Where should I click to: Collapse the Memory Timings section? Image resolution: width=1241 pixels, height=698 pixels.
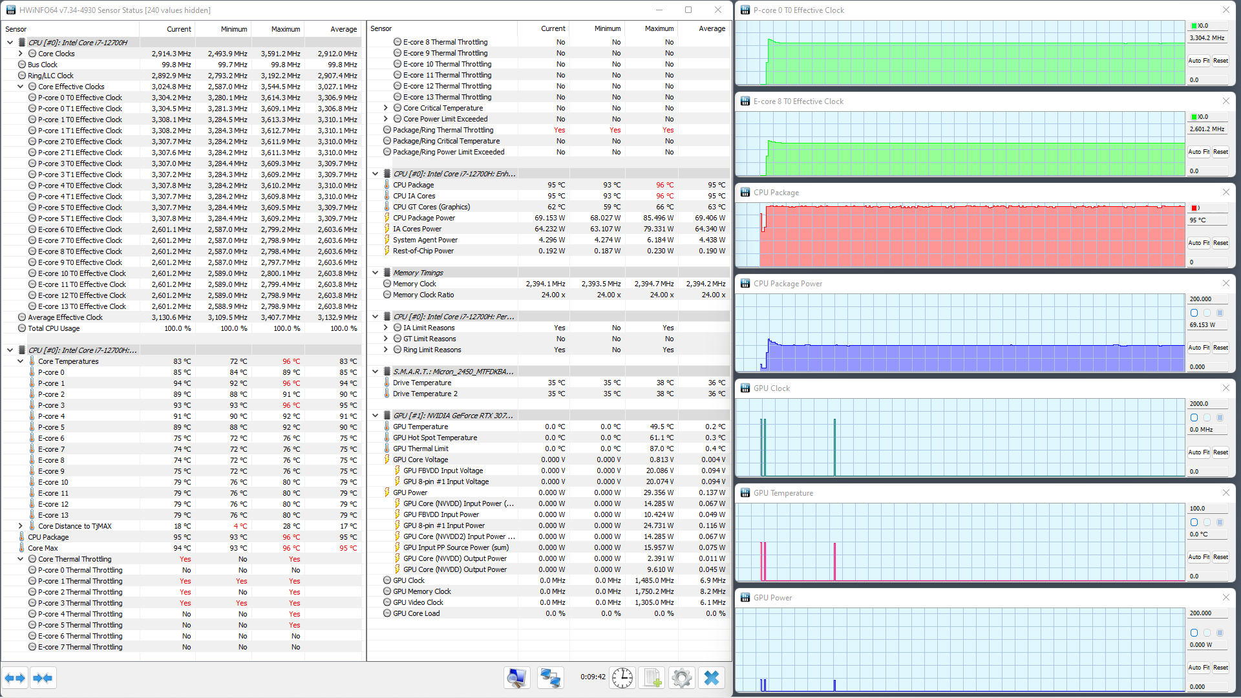pos(375,273)
